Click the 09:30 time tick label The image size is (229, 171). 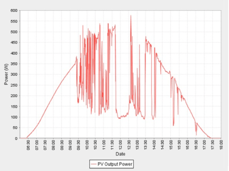(79, 145)
